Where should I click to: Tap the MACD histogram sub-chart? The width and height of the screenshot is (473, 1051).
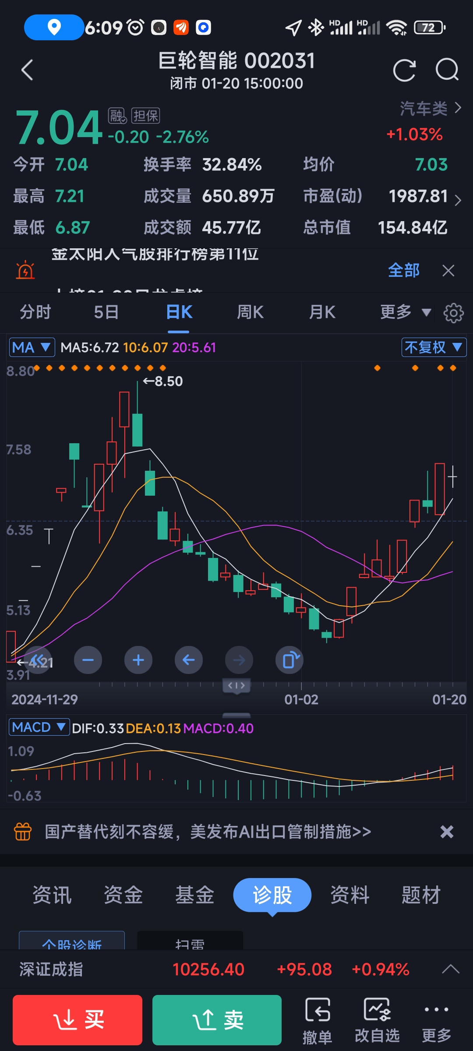(236, 771)
